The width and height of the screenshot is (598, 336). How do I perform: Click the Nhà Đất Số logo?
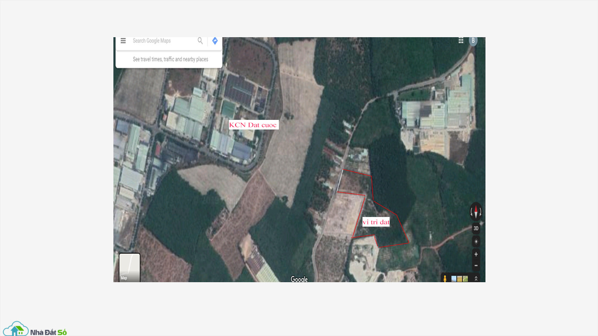[x=35, y=329]
